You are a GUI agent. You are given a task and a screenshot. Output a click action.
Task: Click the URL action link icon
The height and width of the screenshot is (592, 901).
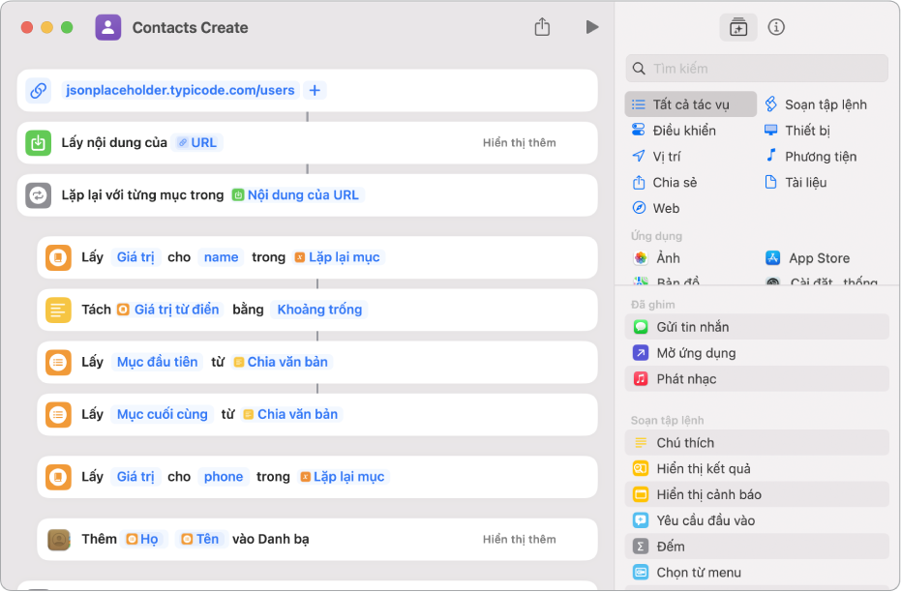coord(39,90)
